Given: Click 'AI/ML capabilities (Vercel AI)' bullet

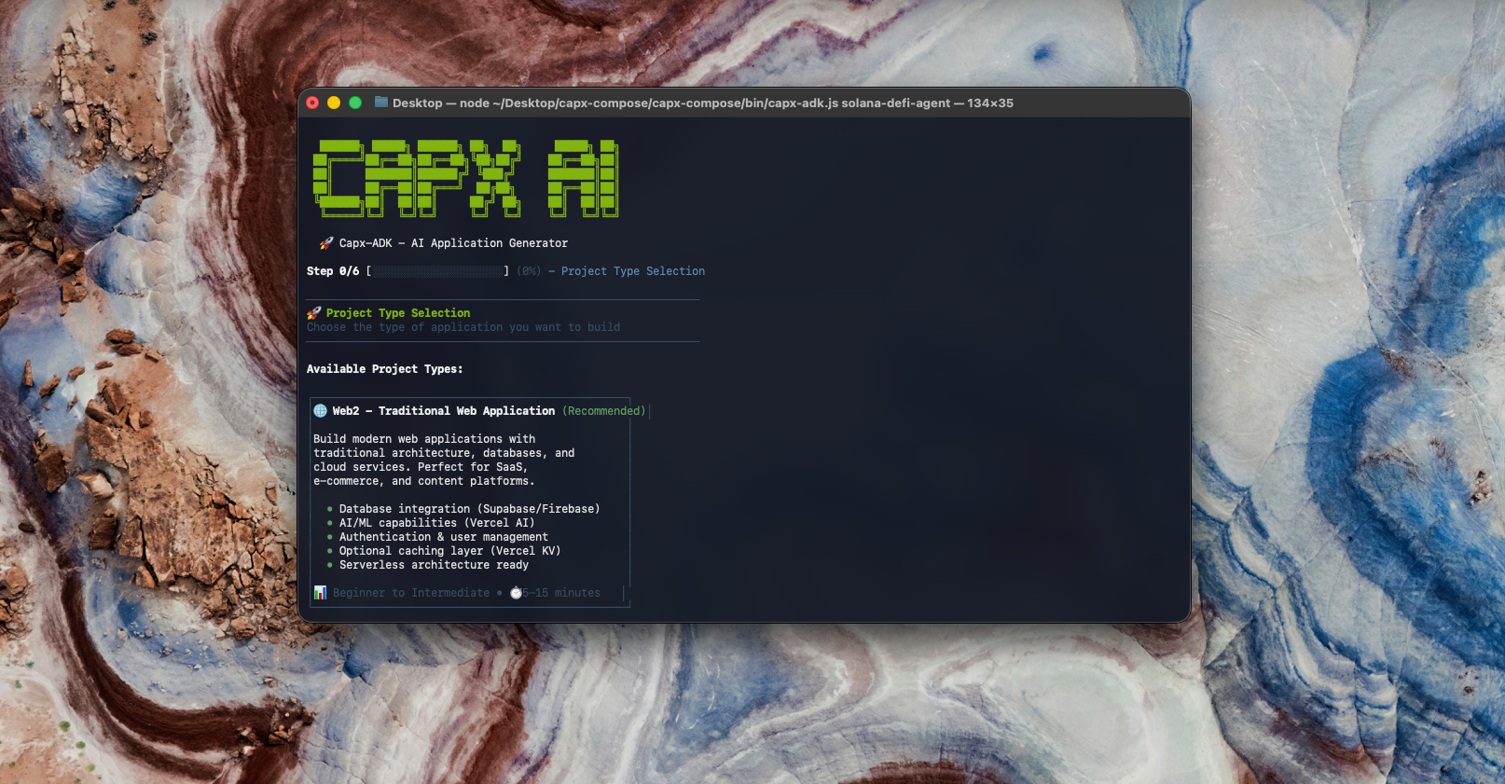Looking at the screenshot, I should [x=436, y=523].
